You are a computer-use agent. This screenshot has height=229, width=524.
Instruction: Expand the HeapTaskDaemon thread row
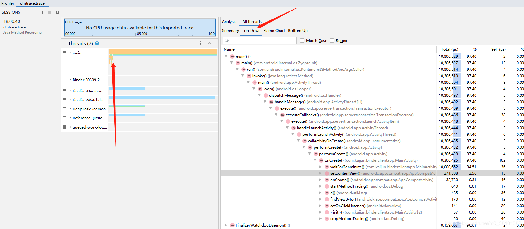[70, 109]
